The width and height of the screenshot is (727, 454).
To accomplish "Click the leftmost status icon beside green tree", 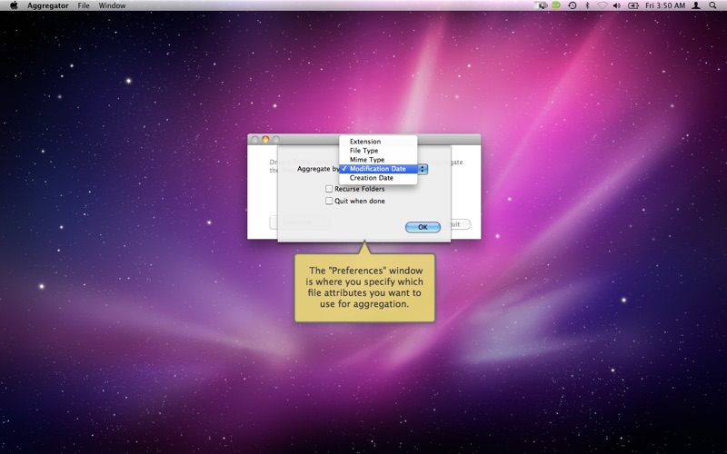I will pos(541,5).
